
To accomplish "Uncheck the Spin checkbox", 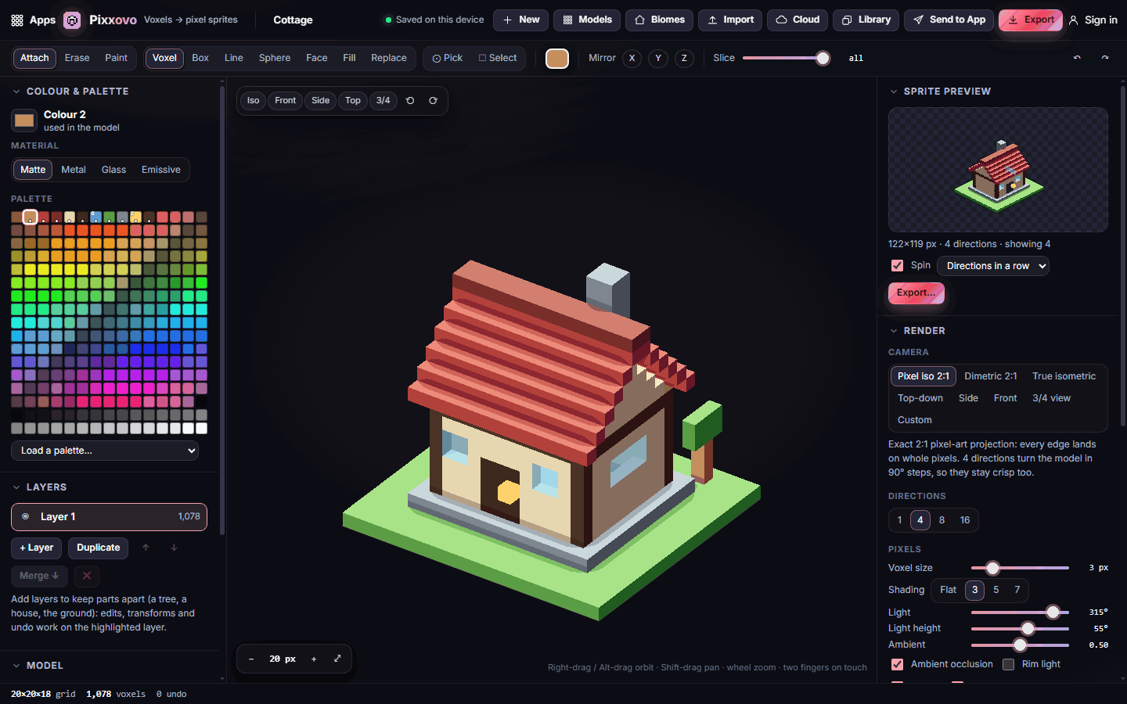I will pyautogui.click(x=897, y=266).
